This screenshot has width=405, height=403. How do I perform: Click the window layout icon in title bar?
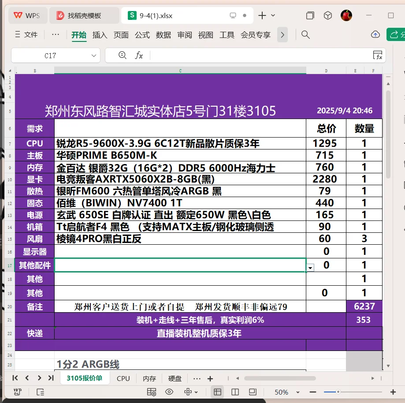(310, 15)
